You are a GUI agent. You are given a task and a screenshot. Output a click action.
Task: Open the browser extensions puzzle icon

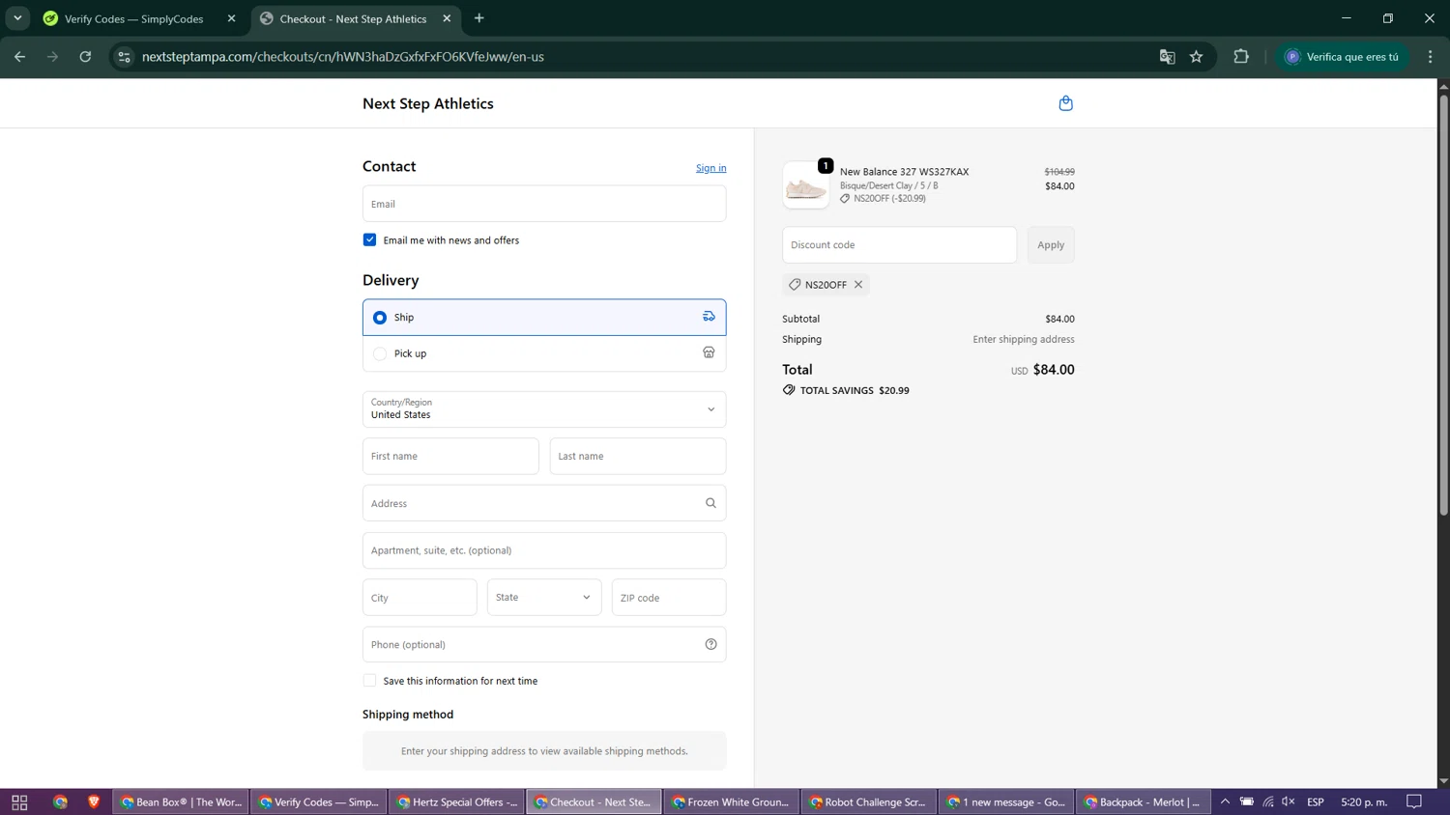coord(1241,57)
